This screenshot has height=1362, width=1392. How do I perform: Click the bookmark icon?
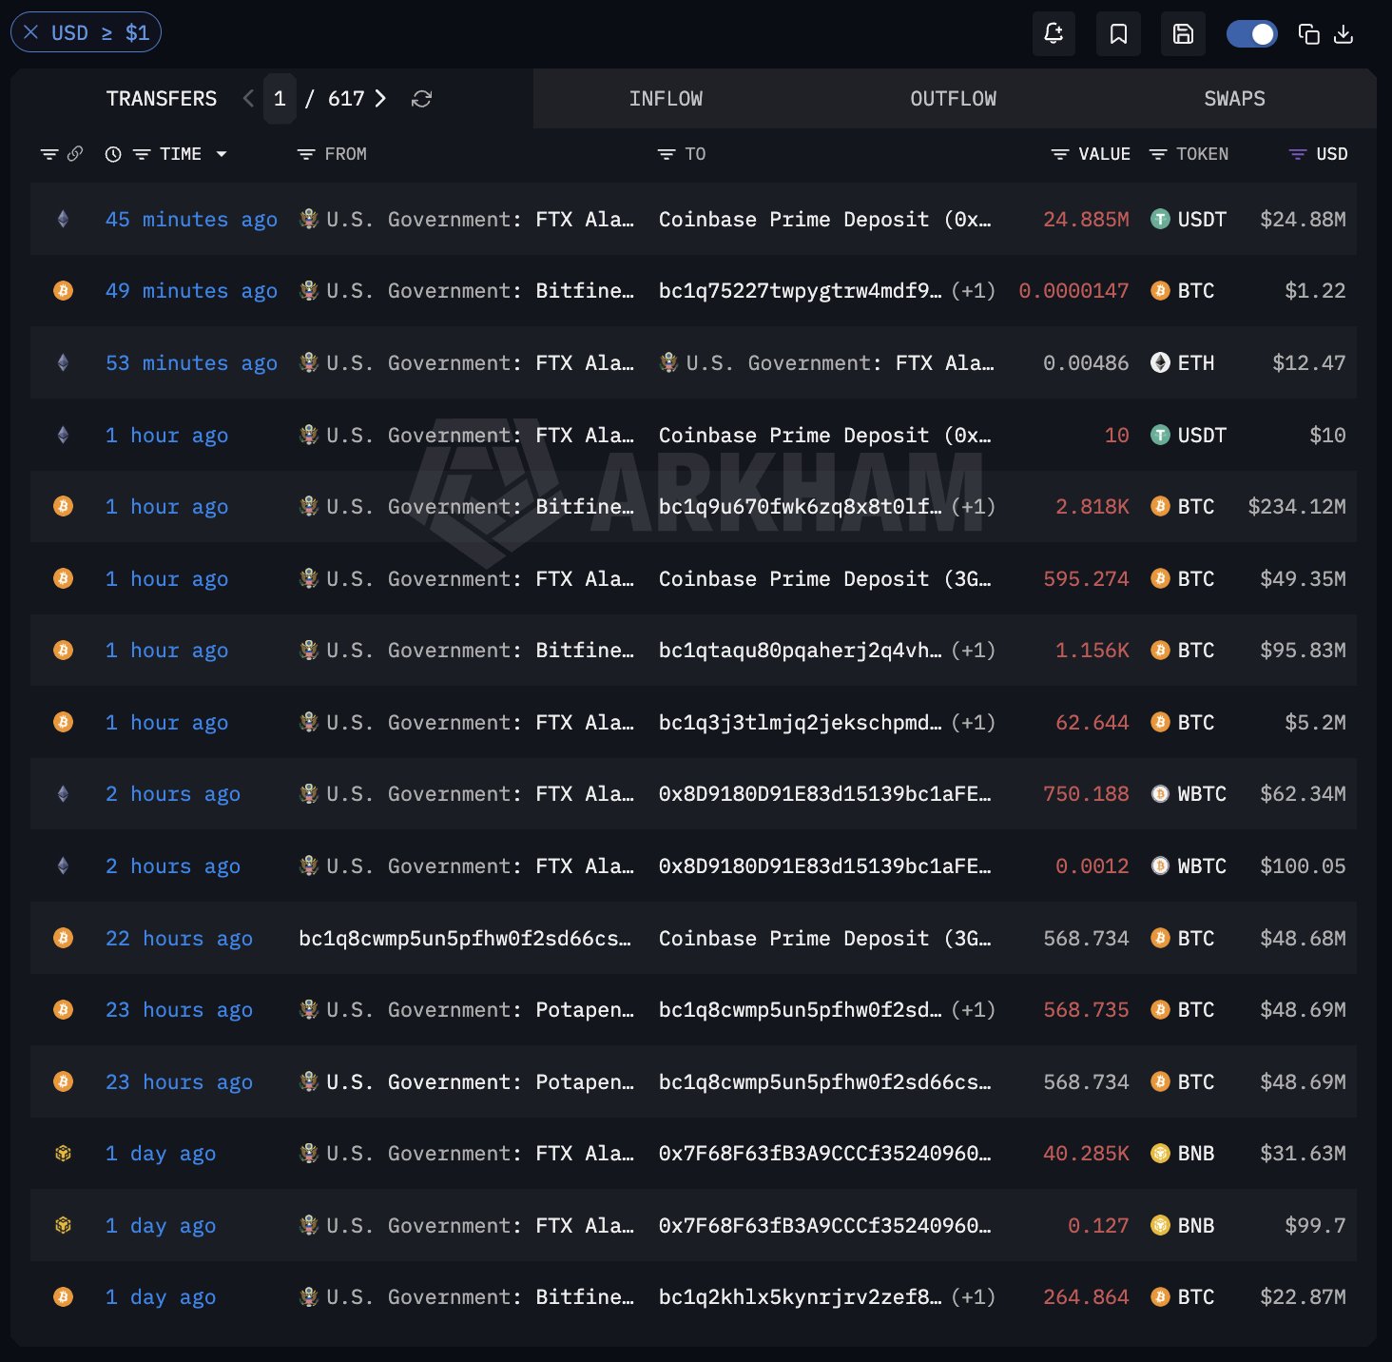click(1118, 34)
